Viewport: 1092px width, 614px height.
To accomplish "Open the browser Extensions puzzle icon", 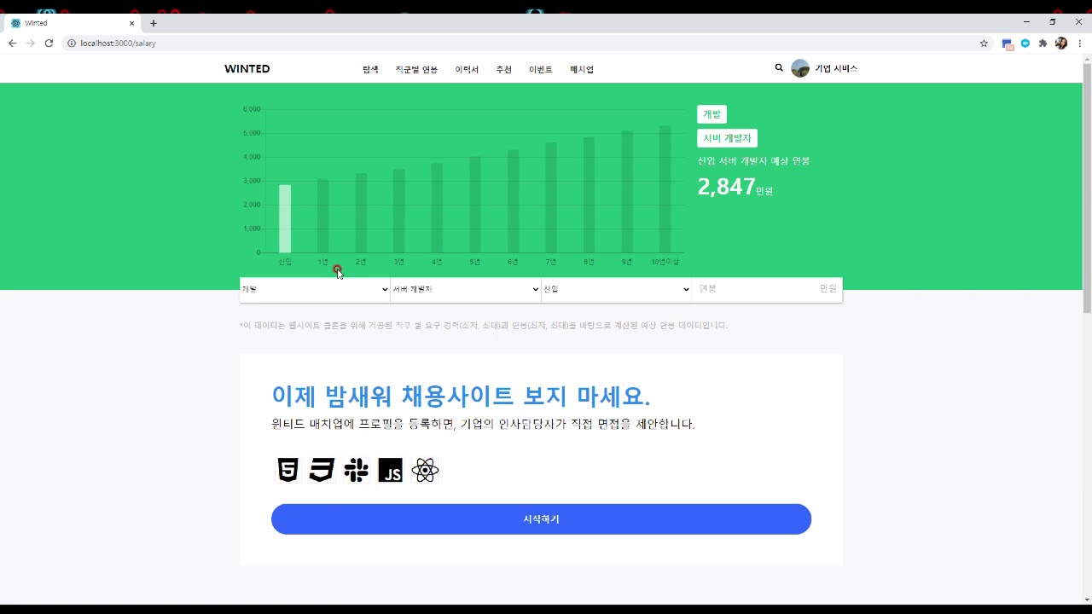I will (x=1043, y=43).
